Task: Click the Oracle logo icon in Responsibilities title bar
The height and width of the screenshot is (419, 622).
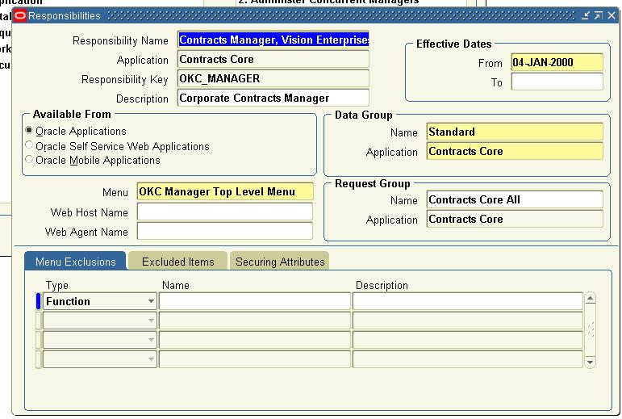Action: (x=20, y=16)
